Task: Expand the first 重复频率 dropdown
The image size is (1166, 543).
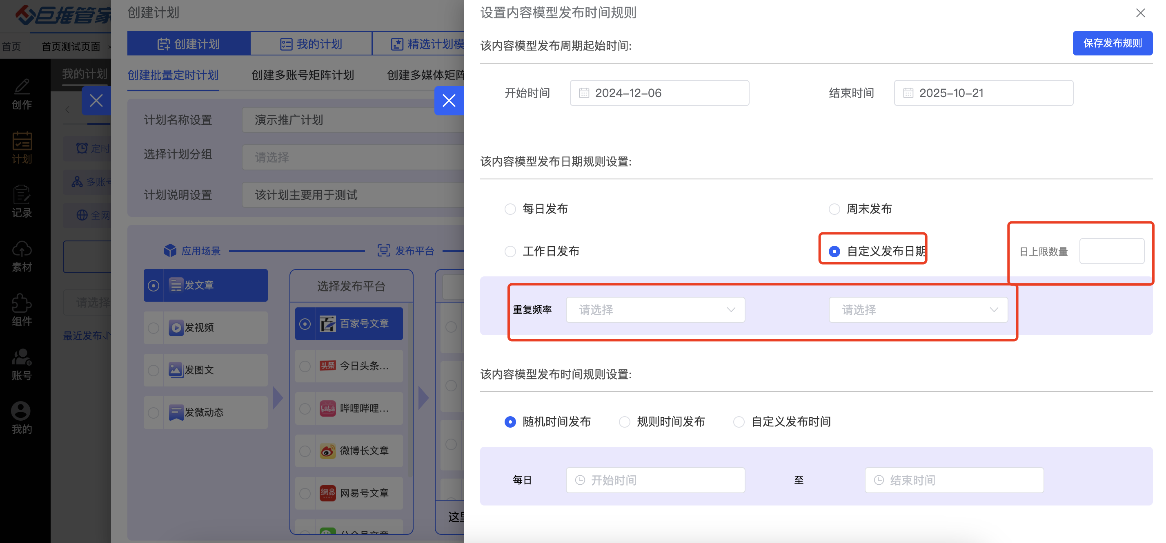Action: (x=655, y=310)
